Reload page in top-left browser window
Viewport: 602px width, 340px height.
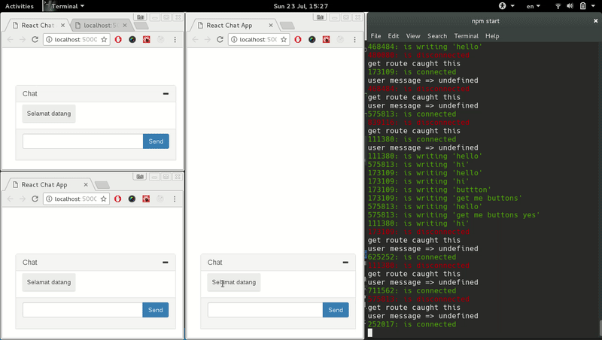click(35, 39)
